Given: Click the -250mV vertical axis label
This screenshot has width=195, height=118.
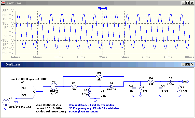Looking at the screenshot, I should tap(7, 53).
